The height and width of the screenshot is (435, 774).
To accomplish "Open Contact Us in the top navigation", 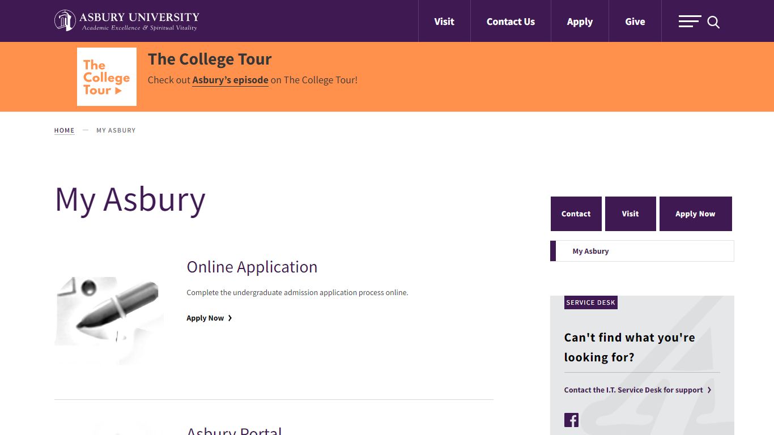I will tap(511, 22).
